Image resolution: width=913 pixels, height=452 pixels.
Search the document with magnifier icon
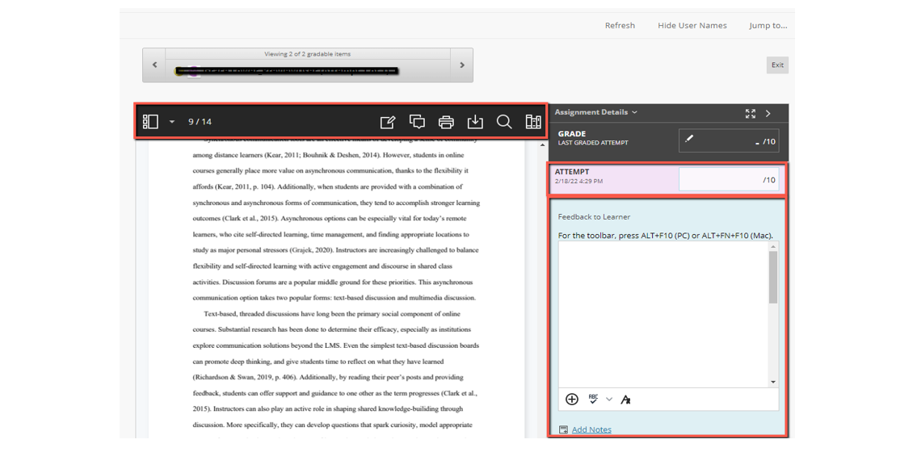point(504,122)
